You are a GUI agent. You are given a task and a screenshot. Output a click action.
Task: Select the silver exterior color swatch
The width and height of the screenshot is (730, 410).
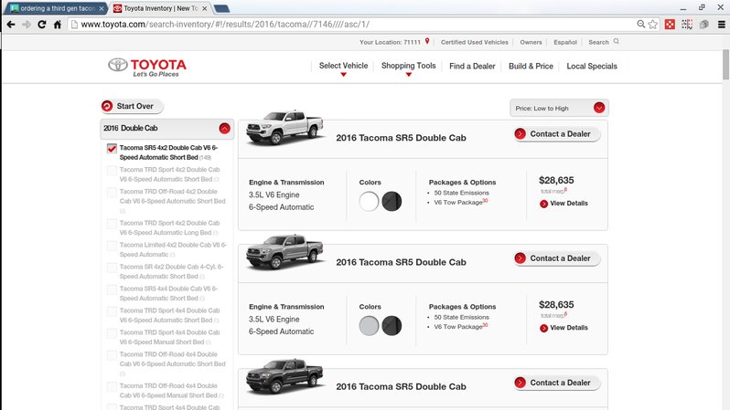click(x=369, y=326)
